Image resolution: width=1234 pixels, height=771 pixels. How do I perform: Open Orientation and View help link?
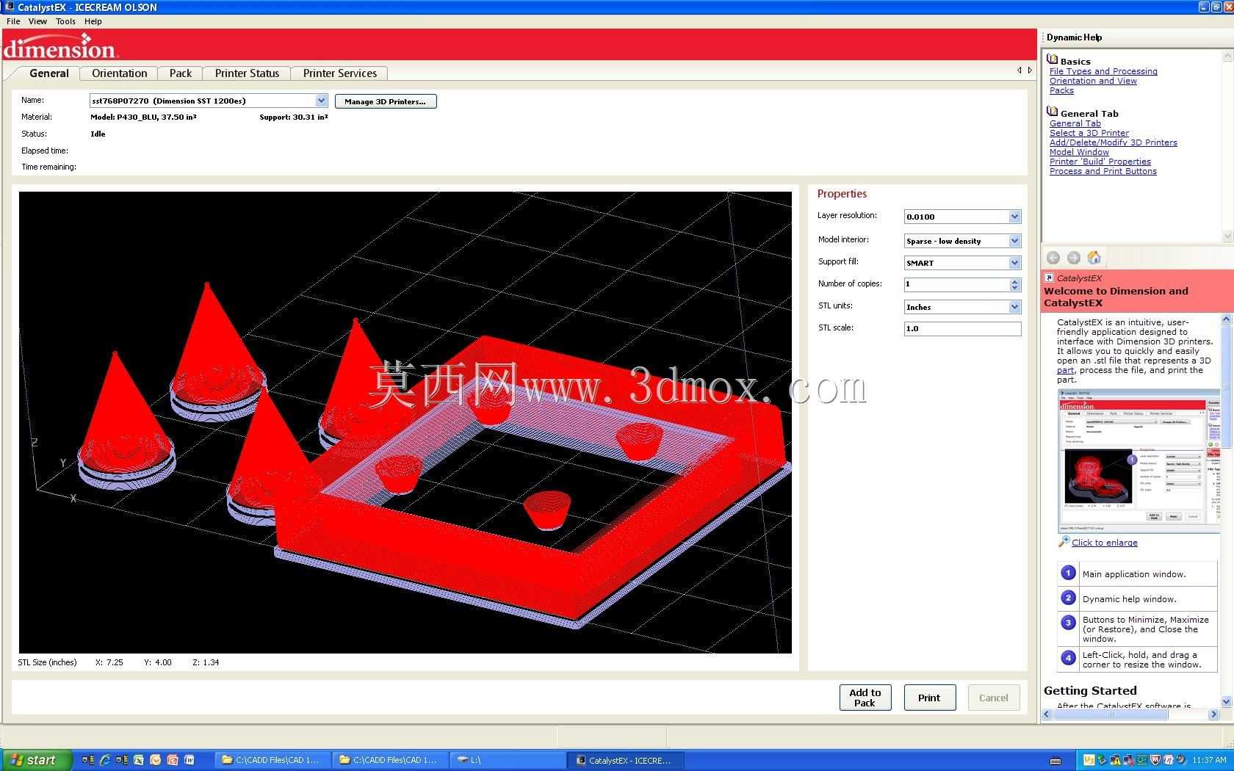[x=1093, y=81]
